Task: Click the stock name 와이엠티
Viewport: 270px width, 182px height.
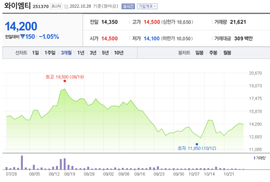Action: click(x=17, y=6)
